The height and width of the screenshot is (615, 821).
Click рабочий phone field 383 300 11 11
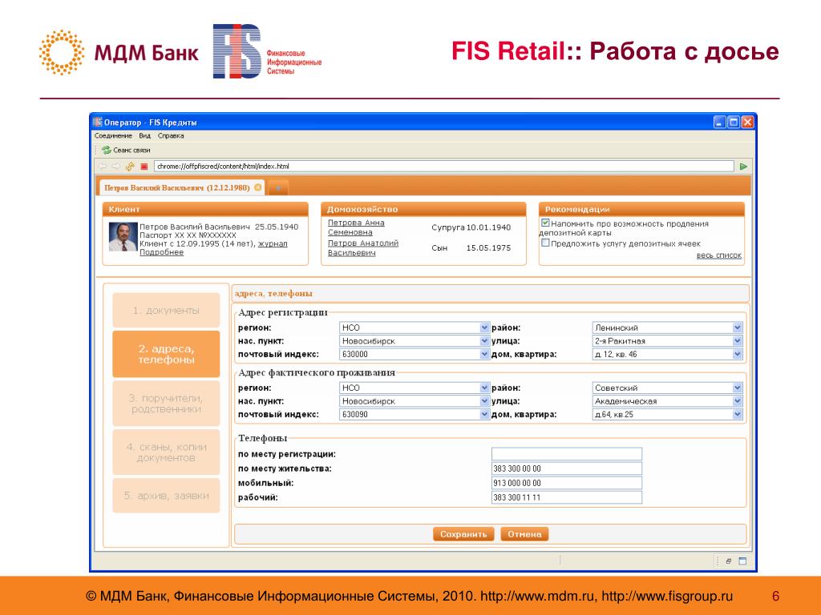pyautogui.click(x=567, y=497)
